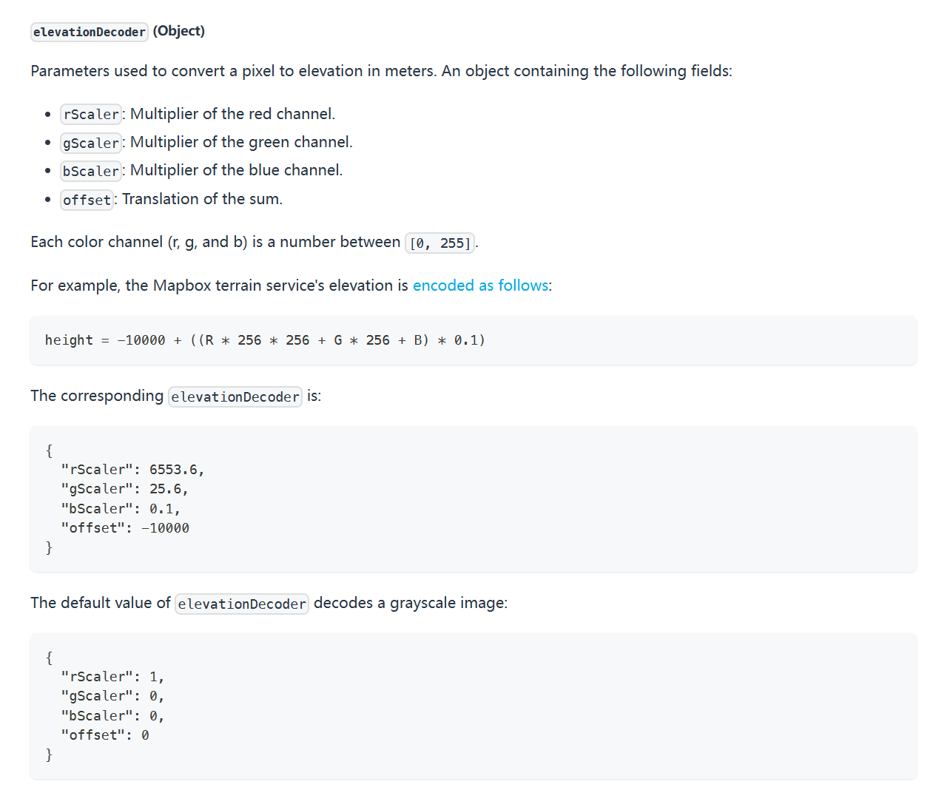Screen dimensions: 930x790
Task: Click the elevationDecoder badge after The corresponding
Action: click(235, 396)
